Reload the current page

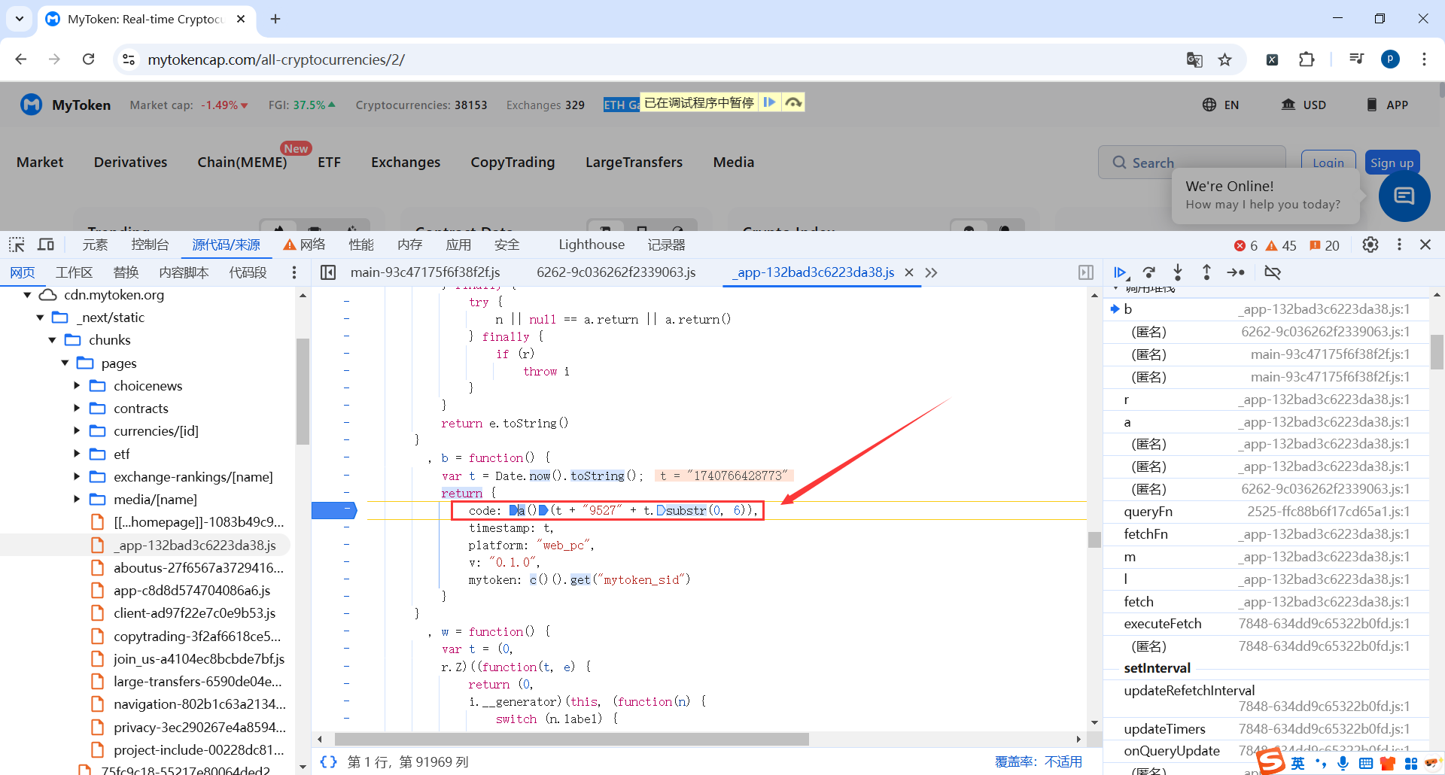pyautogui.click(x=88, y=59)
